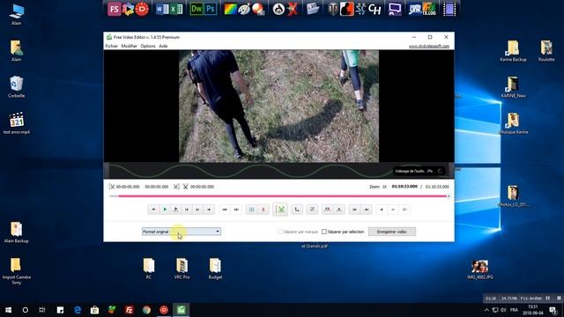Click the set selection end scissors icon
Image resolution: width=564 pixels, height=317 pixels.
[176, 187]
